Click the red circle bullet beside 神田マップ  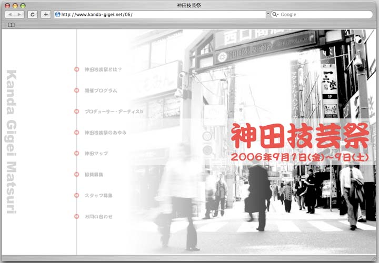(77, 153)
